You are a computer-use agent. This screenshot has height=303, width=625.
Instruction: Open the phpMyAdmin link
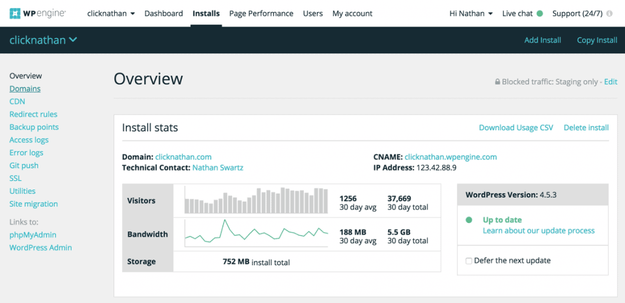(33, 235)
